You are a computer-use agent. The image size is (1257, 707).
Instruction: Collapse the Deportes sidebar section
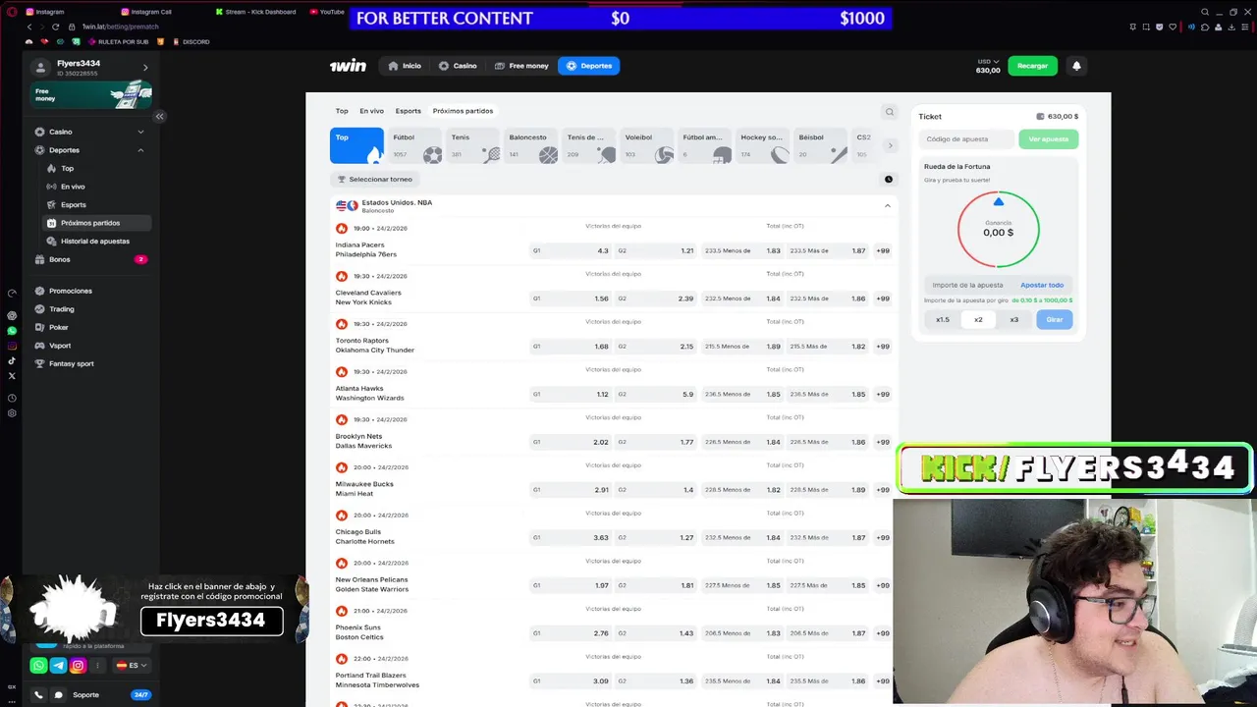pos(140,150)
